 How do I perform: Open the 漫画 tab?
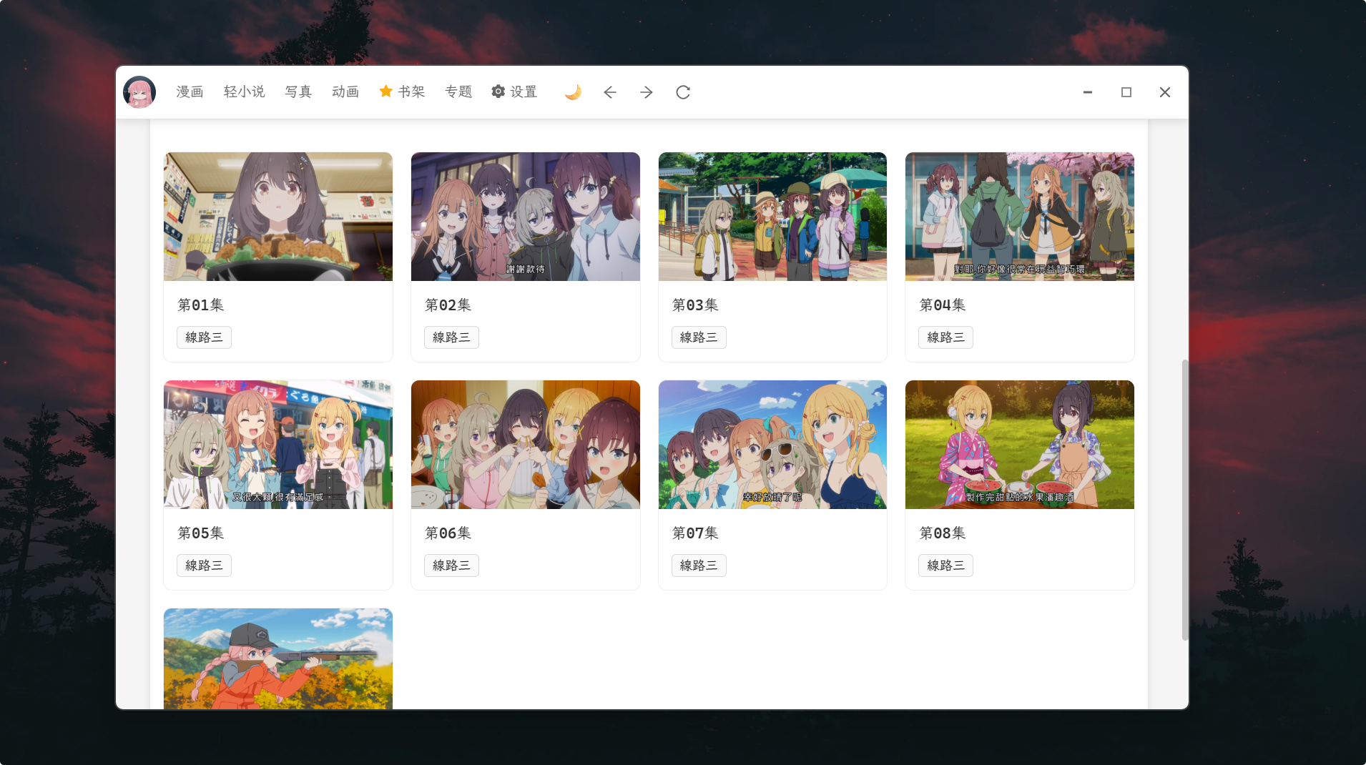190,92
